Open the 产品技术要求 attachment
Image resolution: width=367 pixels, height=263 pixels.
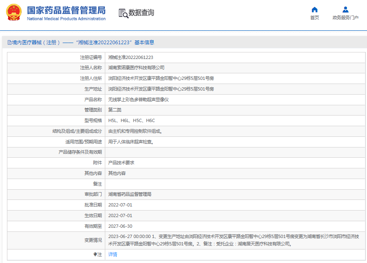tap(121, 163)
